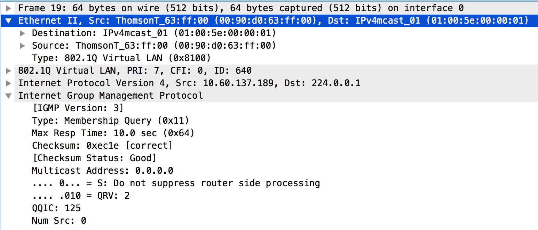
Task: Select the QQIC: 125 row
Action: tap(56, 208)
